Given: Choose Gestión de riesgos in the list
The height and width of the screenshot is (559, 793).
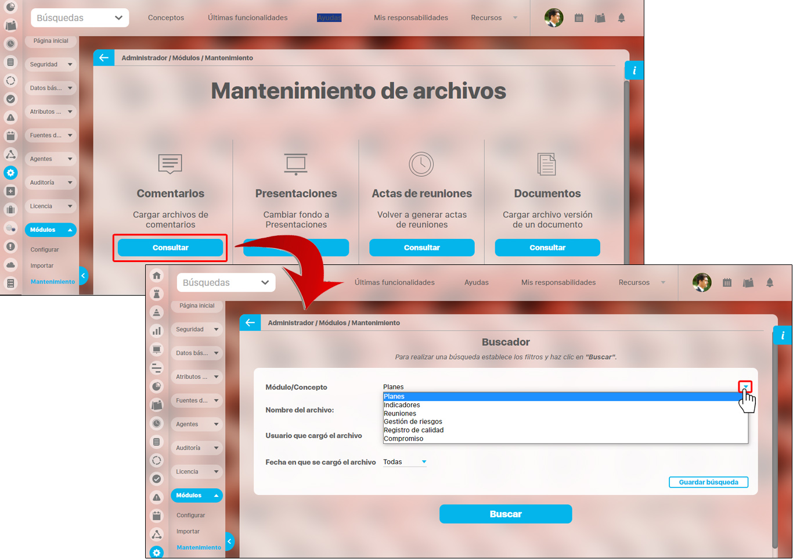Looking at the screenshot, I should click(413, 422).
